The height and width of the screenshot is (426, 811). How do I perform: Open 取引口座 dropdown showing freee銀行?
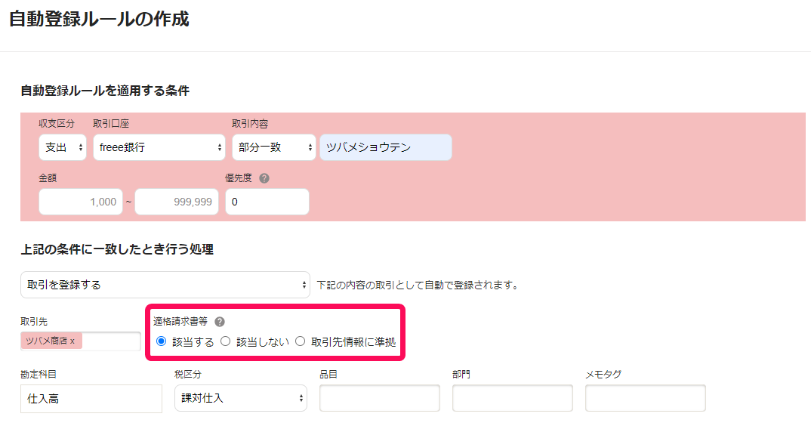click(x=159, y=147)
